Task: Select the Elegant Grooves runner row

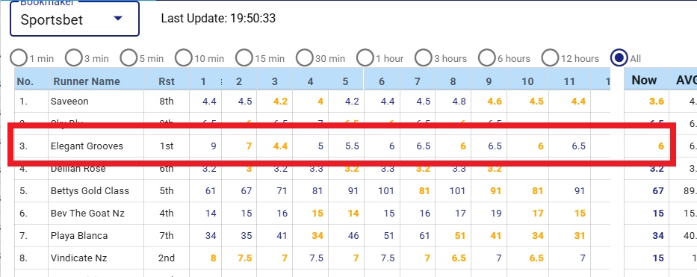Action: pos(312,146)
